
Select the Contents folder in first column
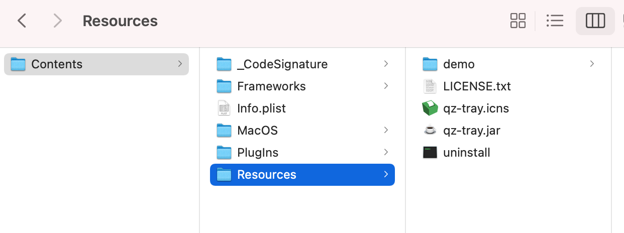pos(57,64)
